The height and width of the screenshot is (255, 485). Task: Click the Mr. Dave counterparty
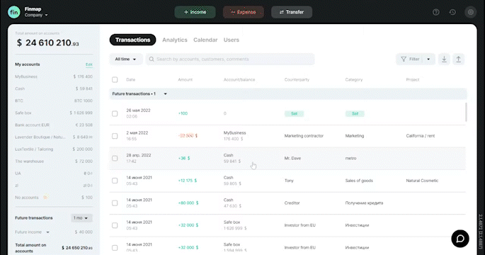(292, 158)
